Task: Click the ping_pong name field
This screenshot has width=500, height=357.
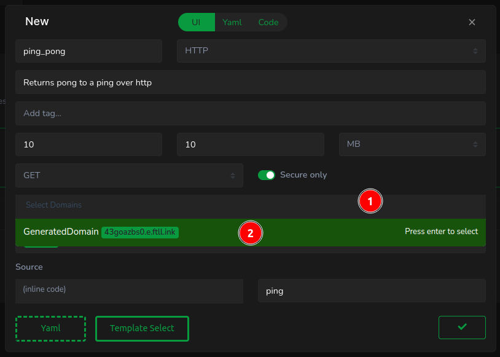Action: click(88, 51)
